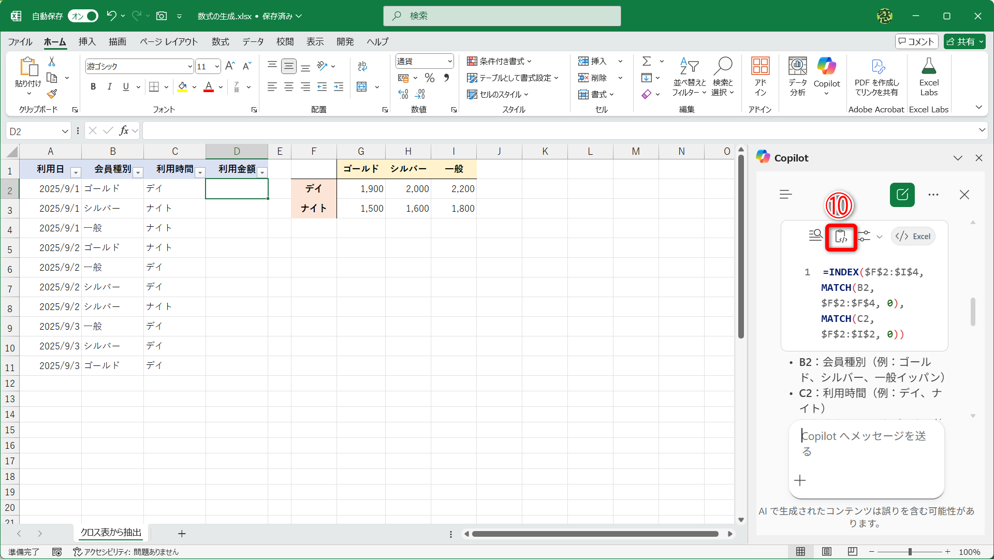Click the screenshot camera icon in Quick Access Toolbar
The width and height of the screenshot is (994, 559).
click(161, 16)
